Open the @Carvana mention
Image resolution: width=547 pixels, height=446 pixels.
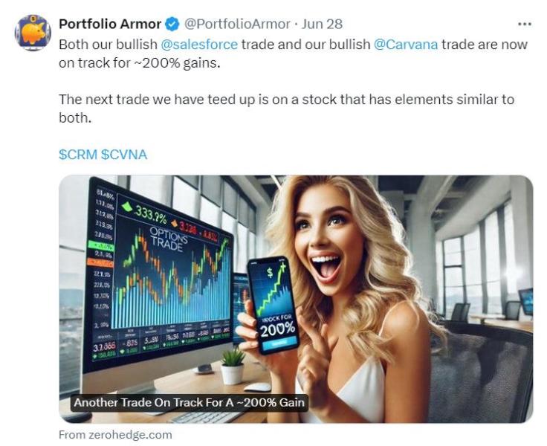coord(405,45)
